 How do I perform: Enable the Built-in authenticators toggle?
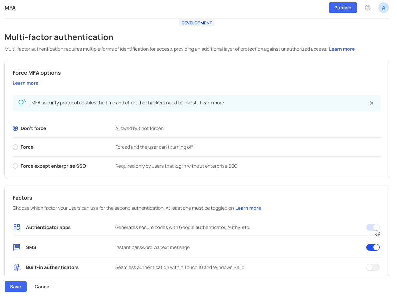coord(373,267)
